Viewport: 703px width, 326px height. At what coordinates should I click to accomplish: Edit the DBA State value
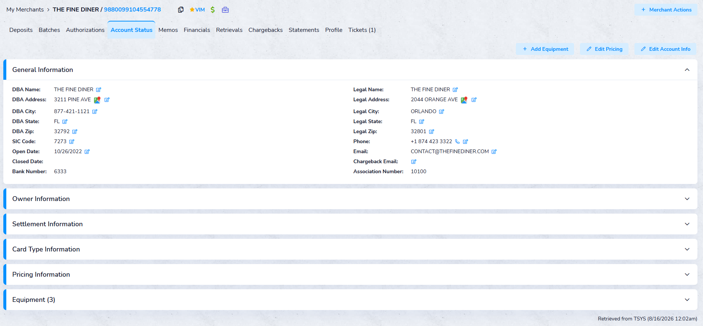click(x=65, y=122)
